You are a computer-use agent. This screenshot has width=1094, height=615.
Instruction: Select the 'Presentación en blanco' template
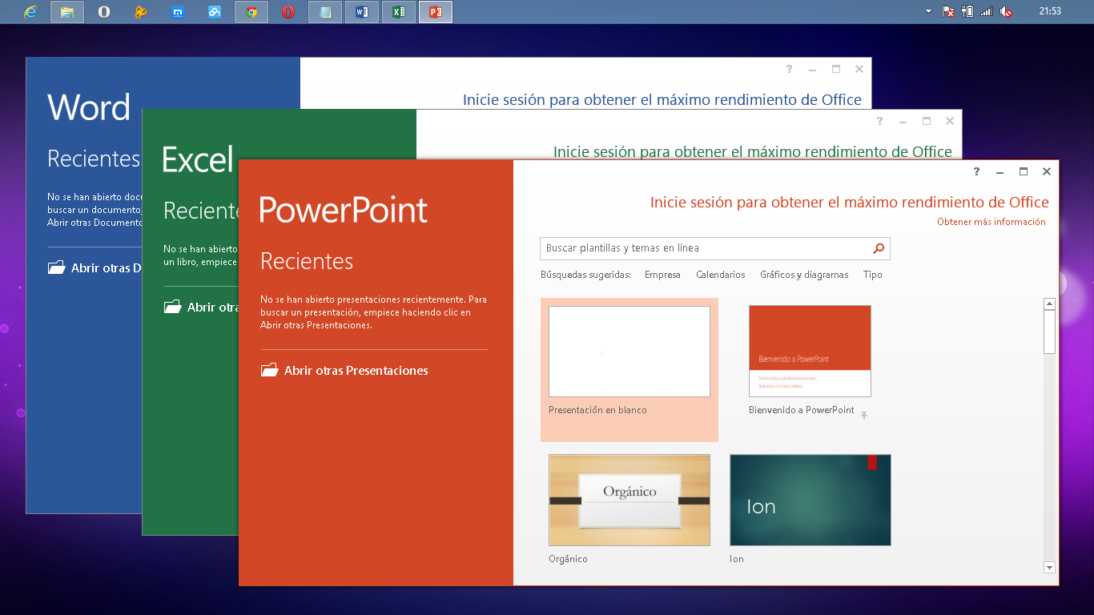pyautogui.click(x=629, y=369)
